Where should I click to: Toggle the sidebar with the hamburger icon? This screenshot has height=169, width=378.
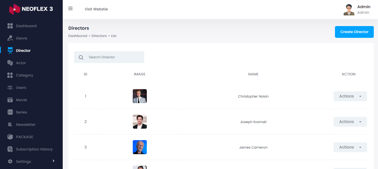[x=70, y=8]
